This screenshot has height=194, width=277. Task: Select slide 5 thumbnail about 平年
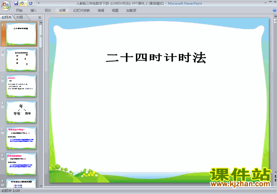pos(21,138)
